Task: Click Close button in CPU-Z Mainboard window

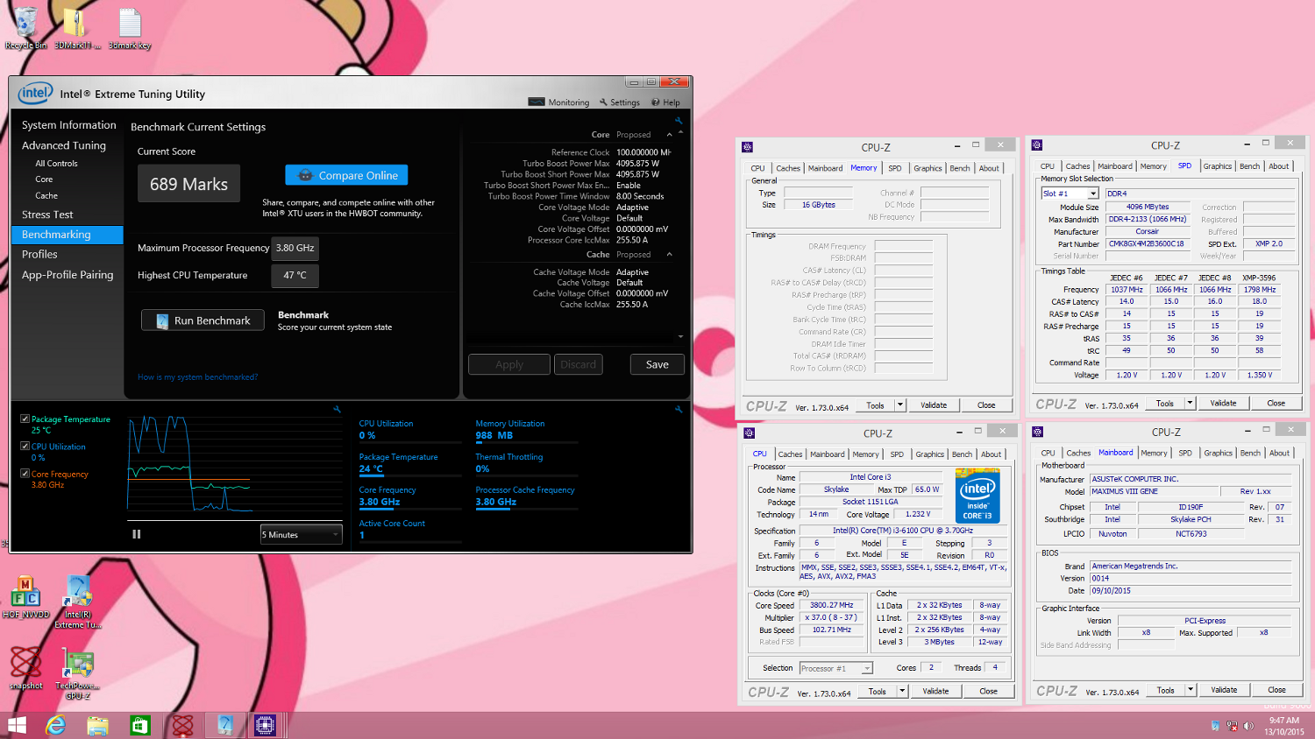Action: click(1276, 690)
